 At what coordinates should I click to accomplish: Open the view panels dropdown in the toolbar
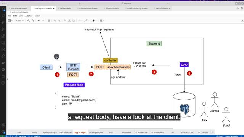10,21
